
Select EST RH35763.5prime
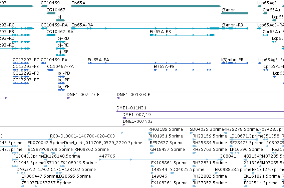click(x=210, y=150)
